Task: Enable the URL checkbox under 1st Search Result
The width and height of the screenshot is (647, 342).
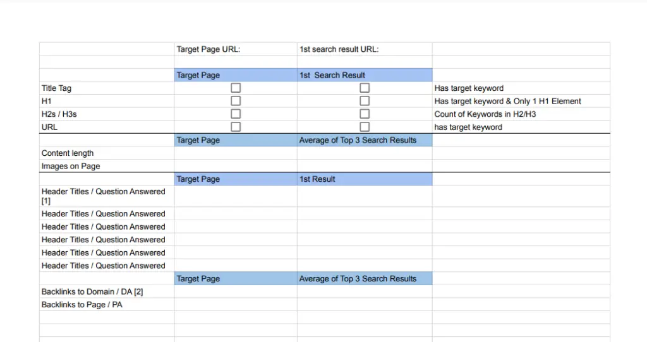Action: [x=365, y=127]
